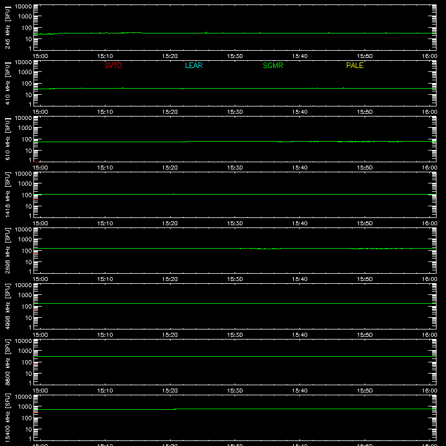
Task: Click the 10 y-axis value on 15400 MHz plot
Action: click(28, 429)
